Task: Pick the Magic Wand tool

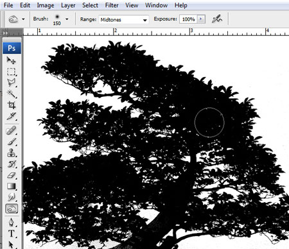Action: (11, 94)
